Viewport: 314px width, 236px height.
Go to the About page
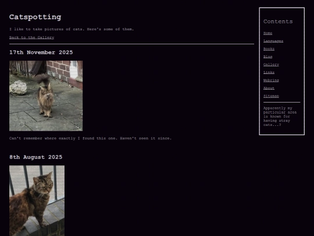click(x=269, y=88)
